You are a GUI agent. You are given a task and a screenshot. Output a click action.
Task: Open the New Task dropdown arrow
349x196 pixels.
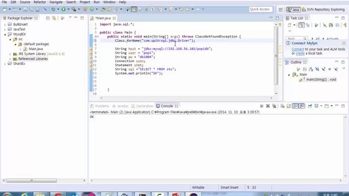(x=294, y=25)
